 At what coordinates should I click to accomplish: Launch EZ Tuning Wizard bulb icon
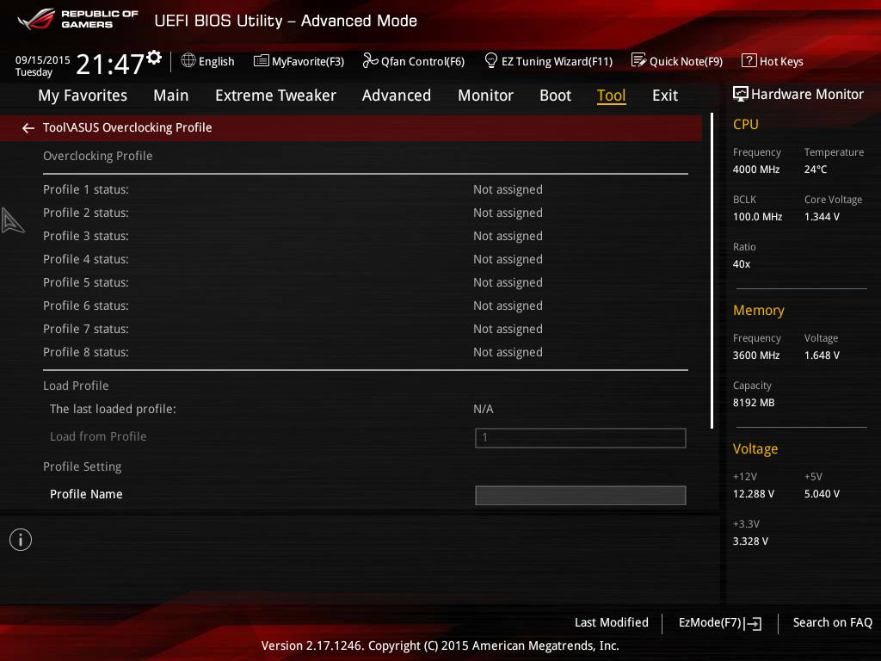[x=490, y=60]
